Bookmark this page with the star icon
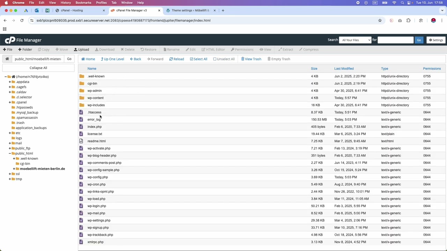Viewport: 447px width, 251px height. pos(380,21)
